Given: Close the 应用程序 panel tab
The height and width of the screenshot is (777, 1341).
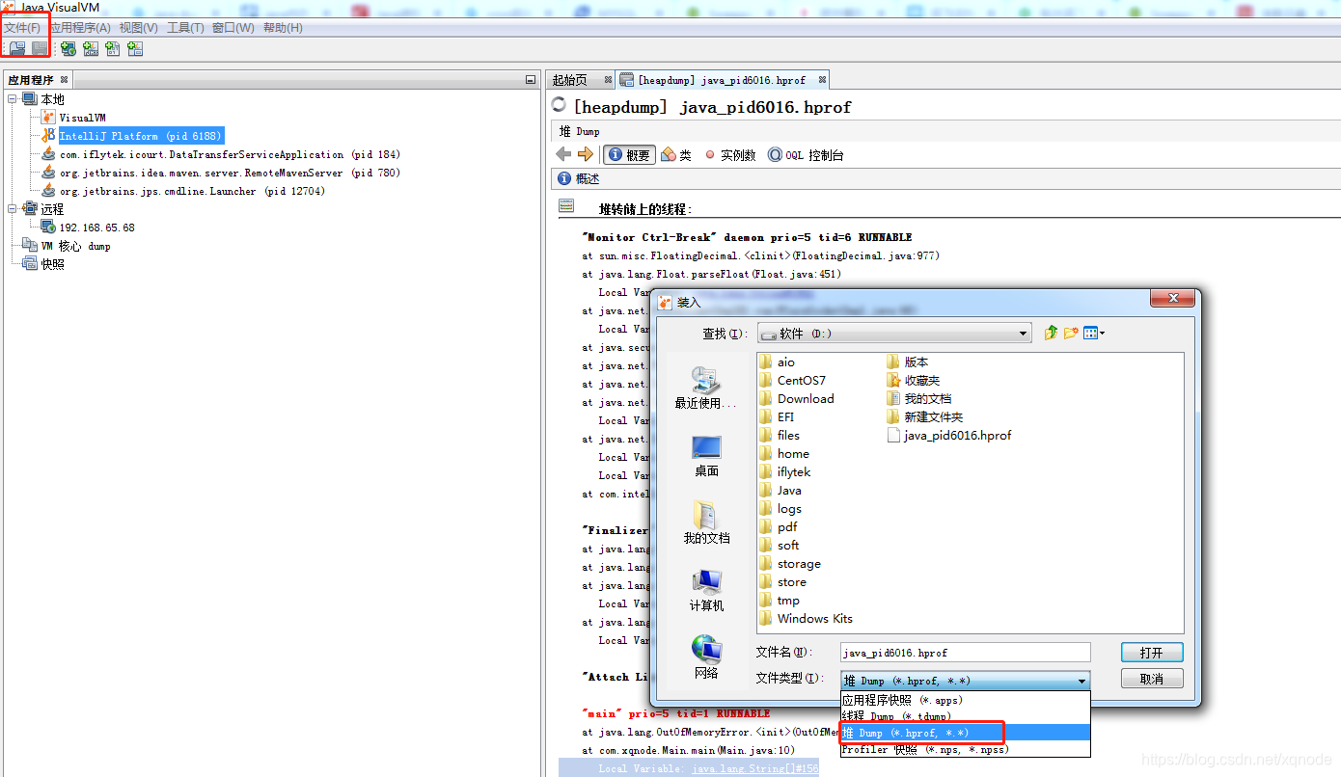Looking at the screenshot, I should click(65, 80).
